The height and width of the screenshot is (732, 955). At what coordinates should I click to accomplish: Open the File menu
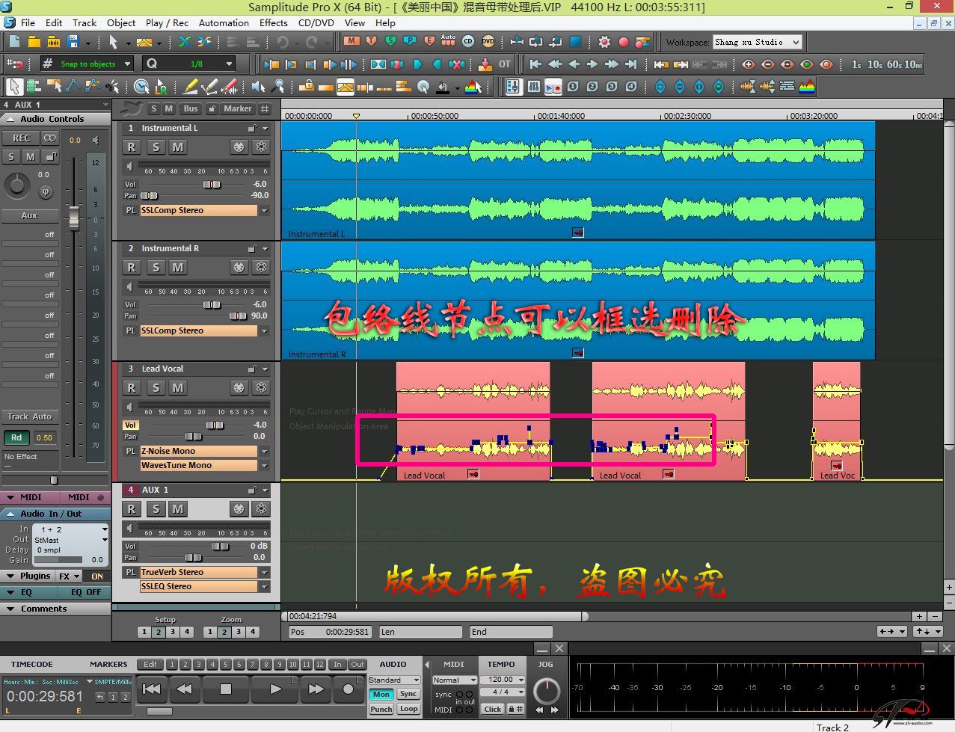click(x=28, y=23)
